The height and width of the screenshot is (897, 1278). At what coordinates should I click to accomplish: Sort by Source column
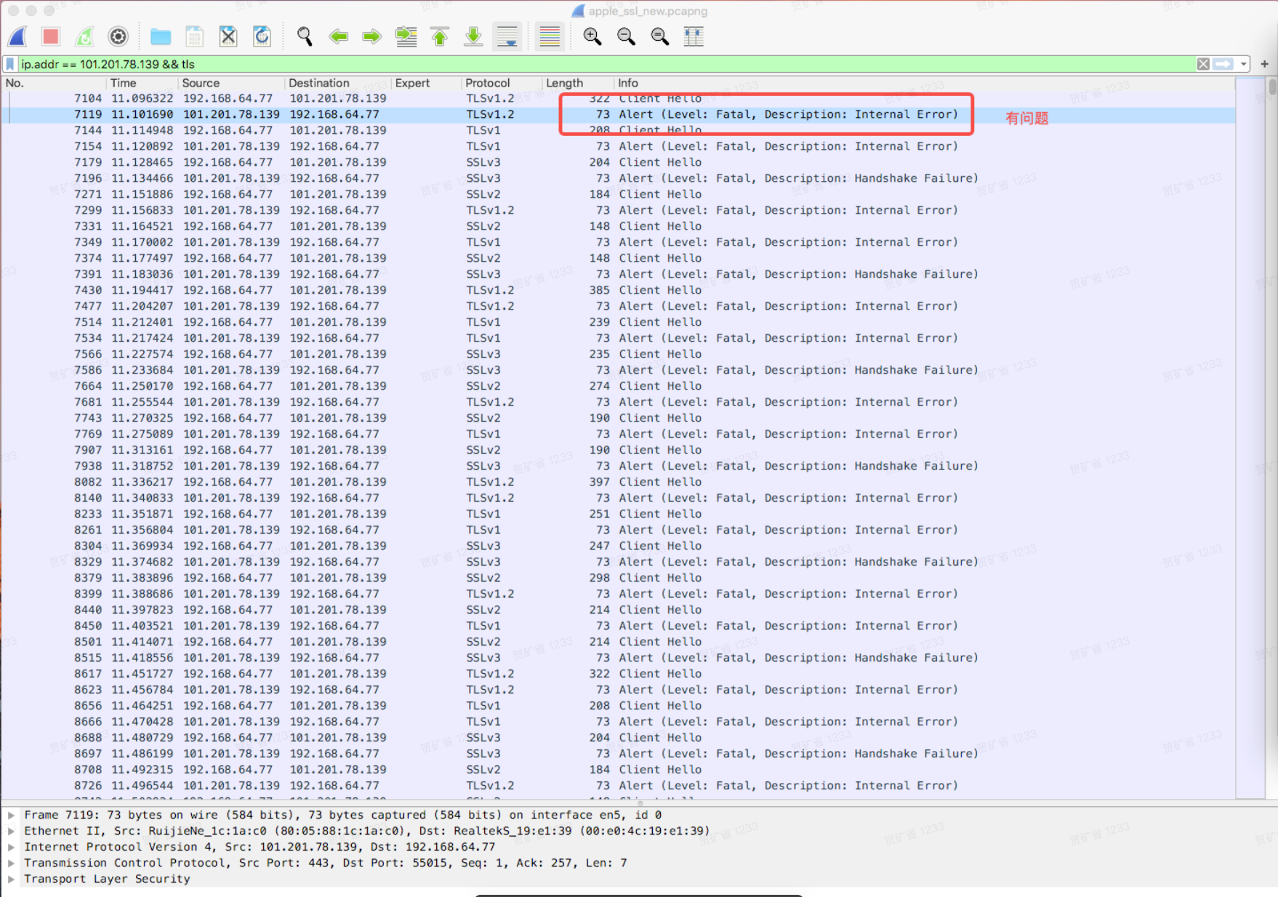(231, 83)
